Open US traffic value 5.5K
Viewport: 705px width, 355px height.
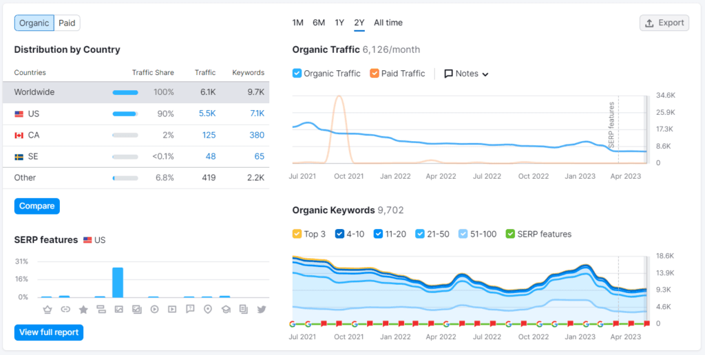(207, 114)
